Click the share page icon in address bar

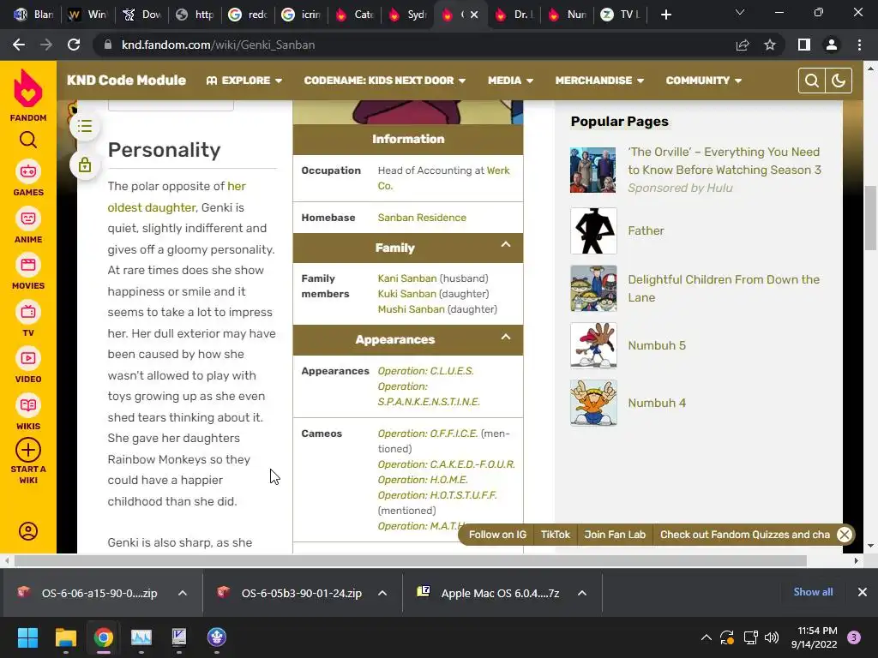coord(743,45)
